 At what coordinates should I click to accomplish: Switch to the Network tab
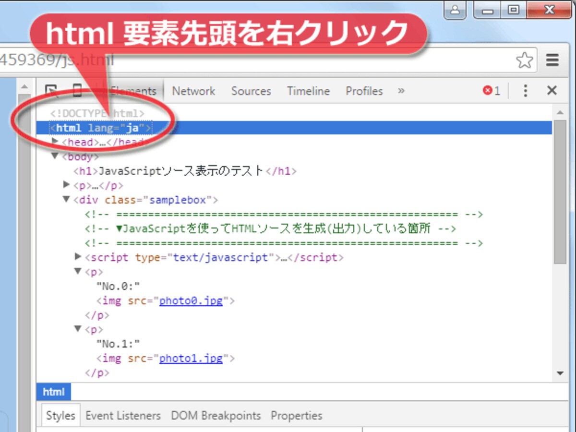click(193, 91)
